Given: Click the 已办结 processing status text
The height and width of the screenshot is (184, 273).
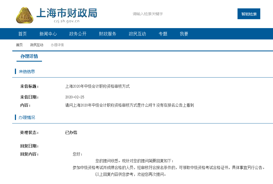Looking at the screenshot, I should coord(71,133).
